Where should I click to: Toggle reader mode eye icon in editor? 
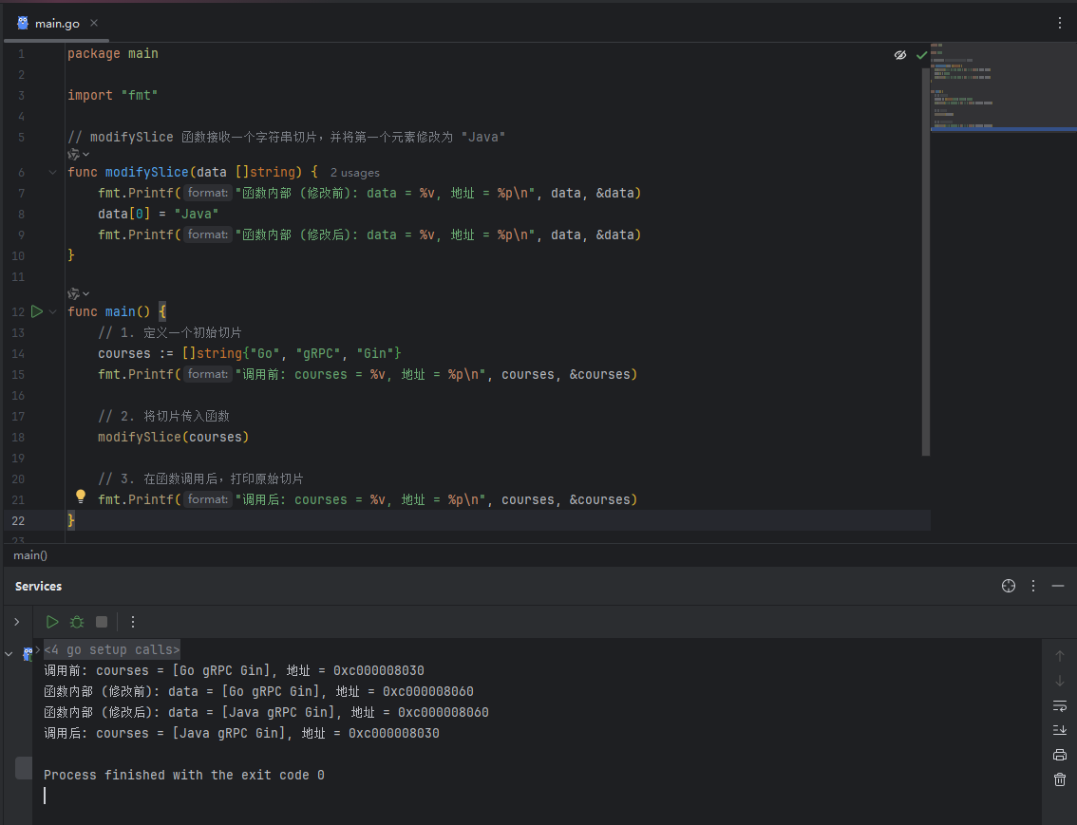pyautogui.click(x=899, y=55)
